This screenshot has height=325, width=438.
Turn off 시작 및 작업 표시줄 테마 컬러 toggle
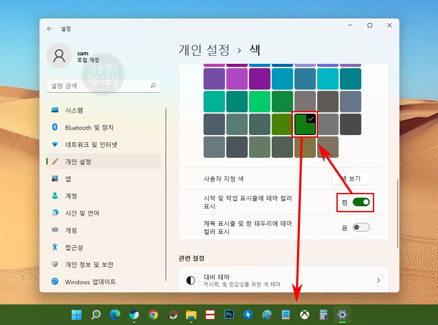point(361,202)
